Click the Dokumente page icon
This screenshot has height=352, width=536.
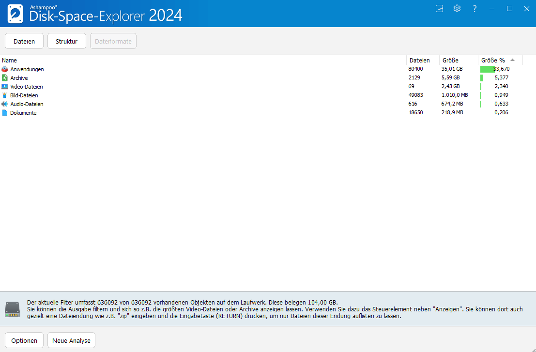tap(5, 113)
